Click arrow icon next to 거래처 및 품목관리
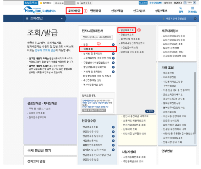 (x=113, y=71)
